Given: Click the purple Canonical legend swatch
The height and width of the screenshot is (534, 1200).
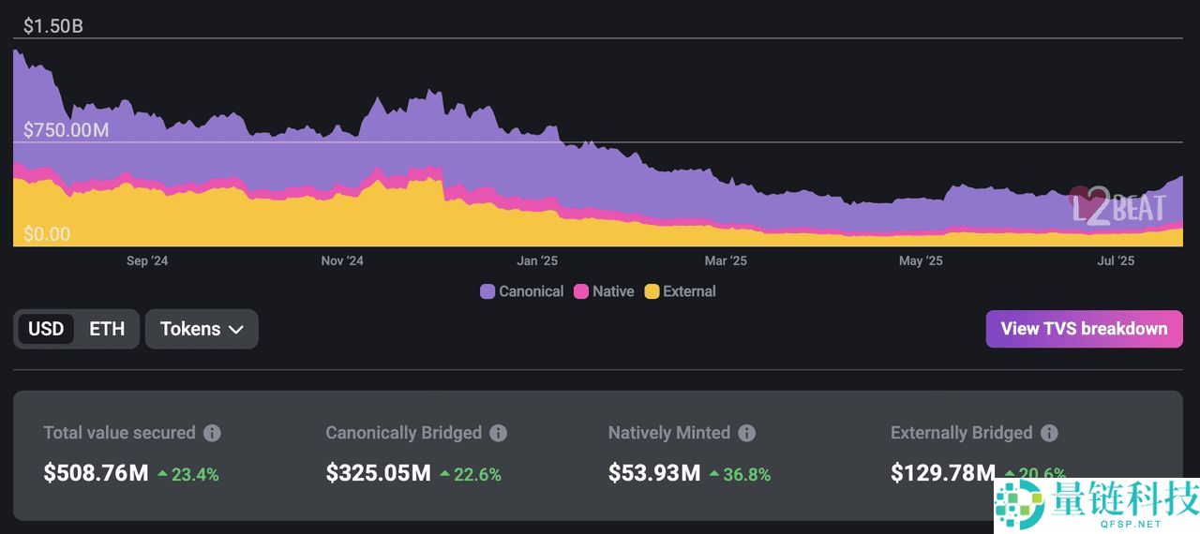Looking at the screenshot, I should tap(487, 291).
